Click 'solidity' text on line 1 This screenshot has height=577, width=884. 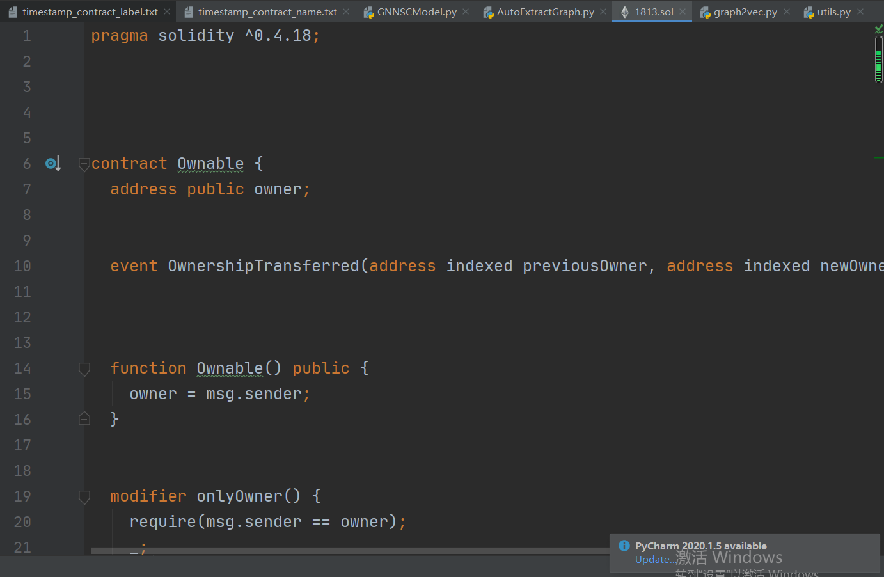[x=196, y=36]
